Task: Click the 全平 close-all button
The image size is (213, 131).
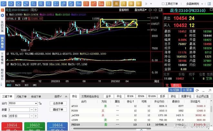Action: 108,96
